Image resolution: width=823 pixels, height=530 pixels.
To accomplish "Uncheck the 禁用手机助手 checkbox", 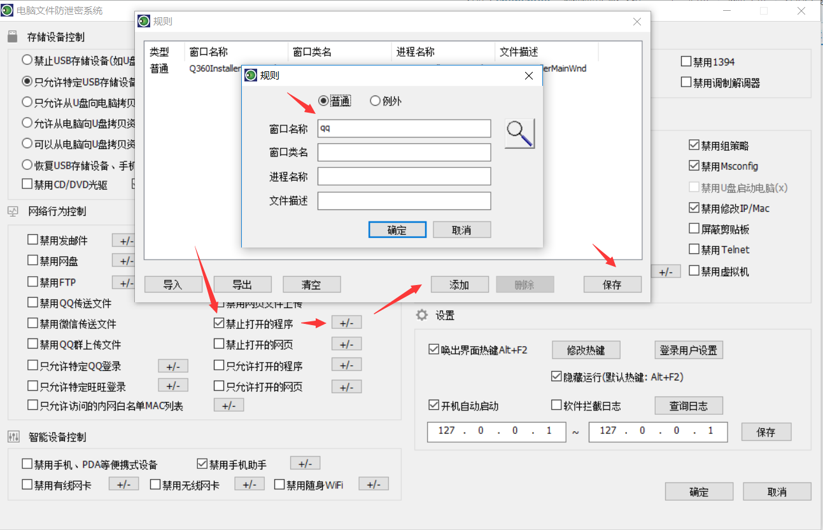I will 202,463.
